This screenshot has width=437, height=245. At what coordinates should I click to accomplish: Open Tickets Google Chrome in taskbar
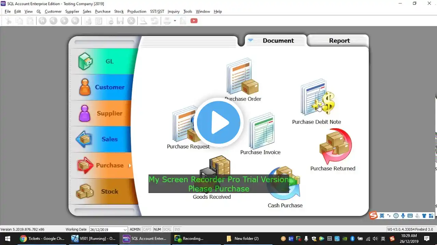(42, 239)
